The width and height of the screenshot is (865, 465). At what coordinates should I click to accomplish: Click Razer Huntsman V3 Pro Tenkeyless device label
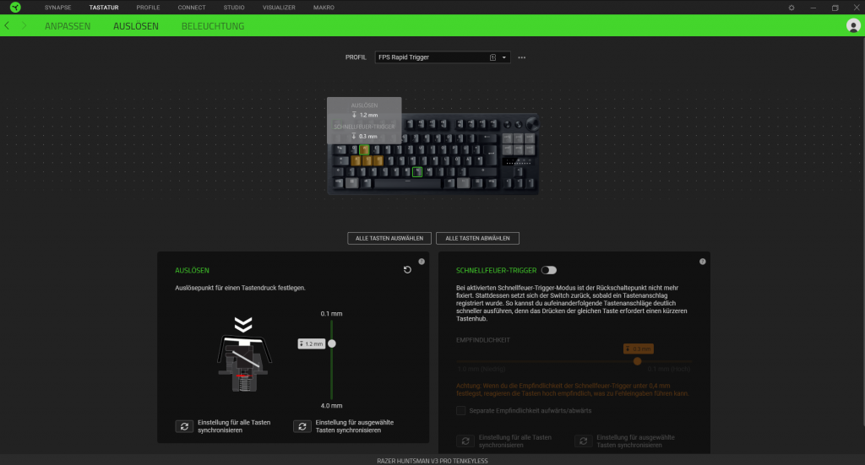coord(432,461)
